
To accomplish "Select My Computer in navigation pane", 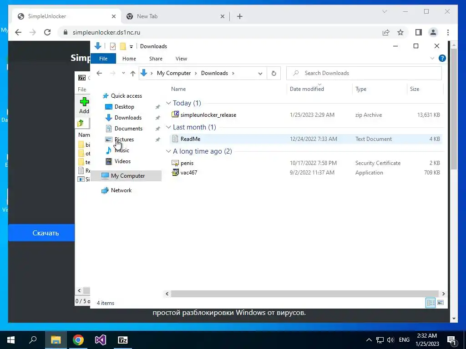I will (x=128, y=176).
